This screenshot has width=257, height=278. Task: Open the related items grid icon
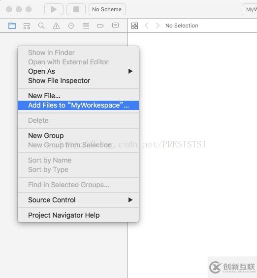[x=134, y=26]
